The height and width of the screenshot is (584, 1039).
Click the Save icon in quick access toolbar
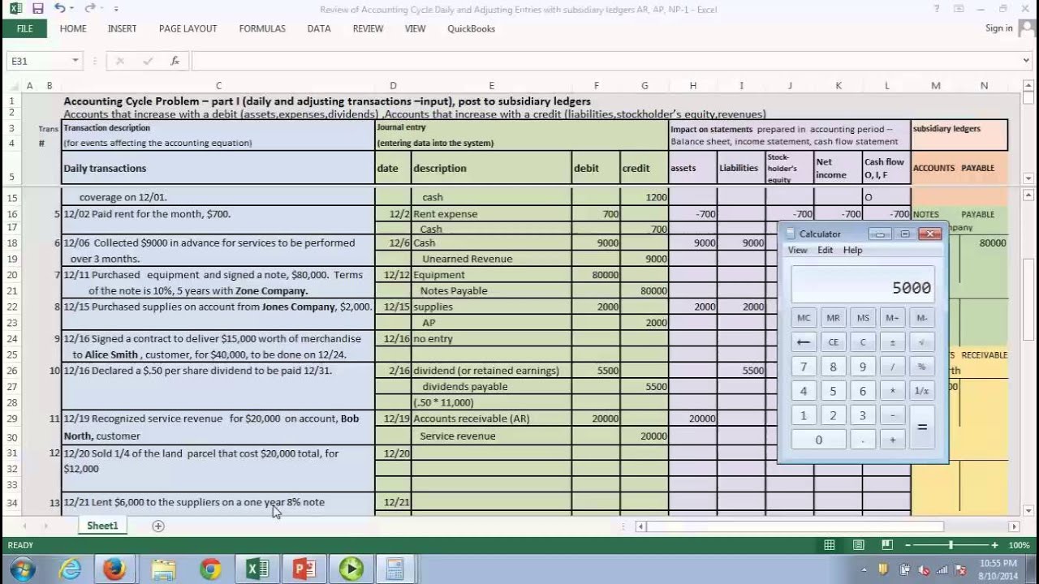click(37, 8)
